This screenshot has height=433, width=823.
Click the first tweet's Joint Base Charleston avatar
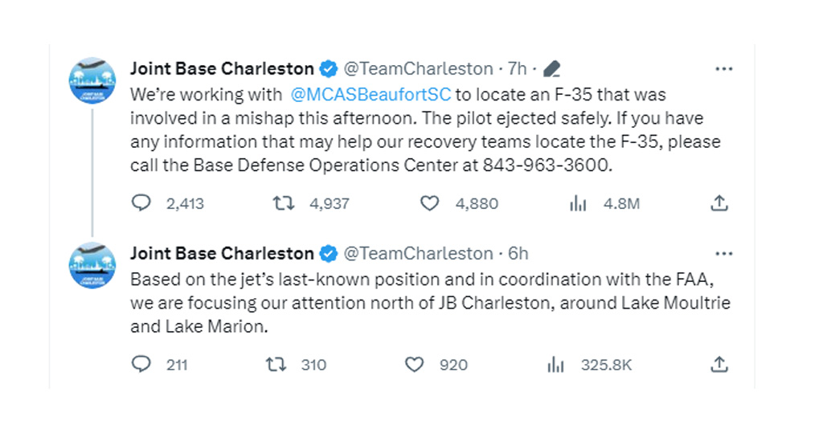click(92, 80)
